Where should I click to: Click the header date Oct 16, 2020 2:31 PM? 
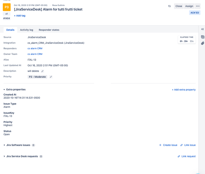point(31,5)
